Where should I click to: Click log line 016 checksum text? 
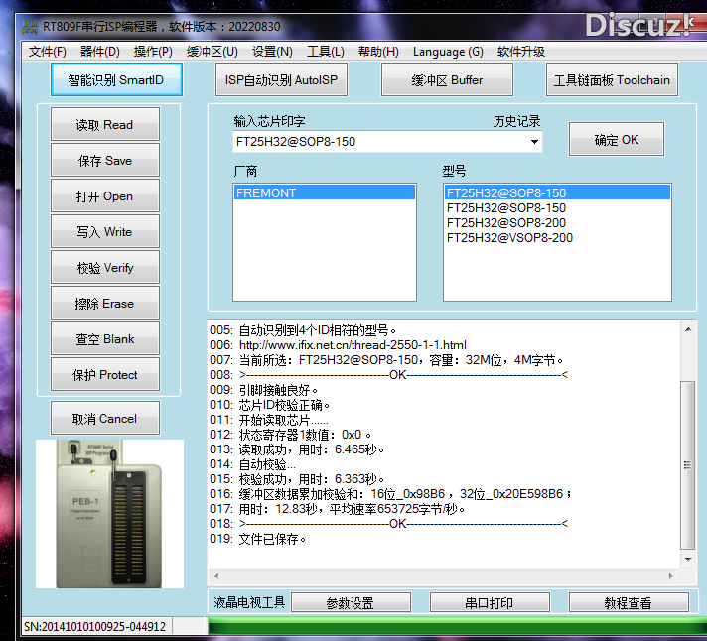(x=390, y=494)
